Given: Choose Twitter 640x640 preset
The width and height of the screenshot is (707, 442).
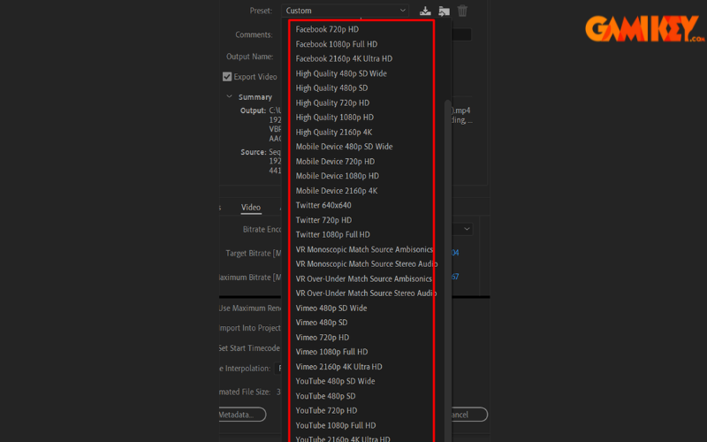Looking at the screenshot, I should (x=323, y=205).
